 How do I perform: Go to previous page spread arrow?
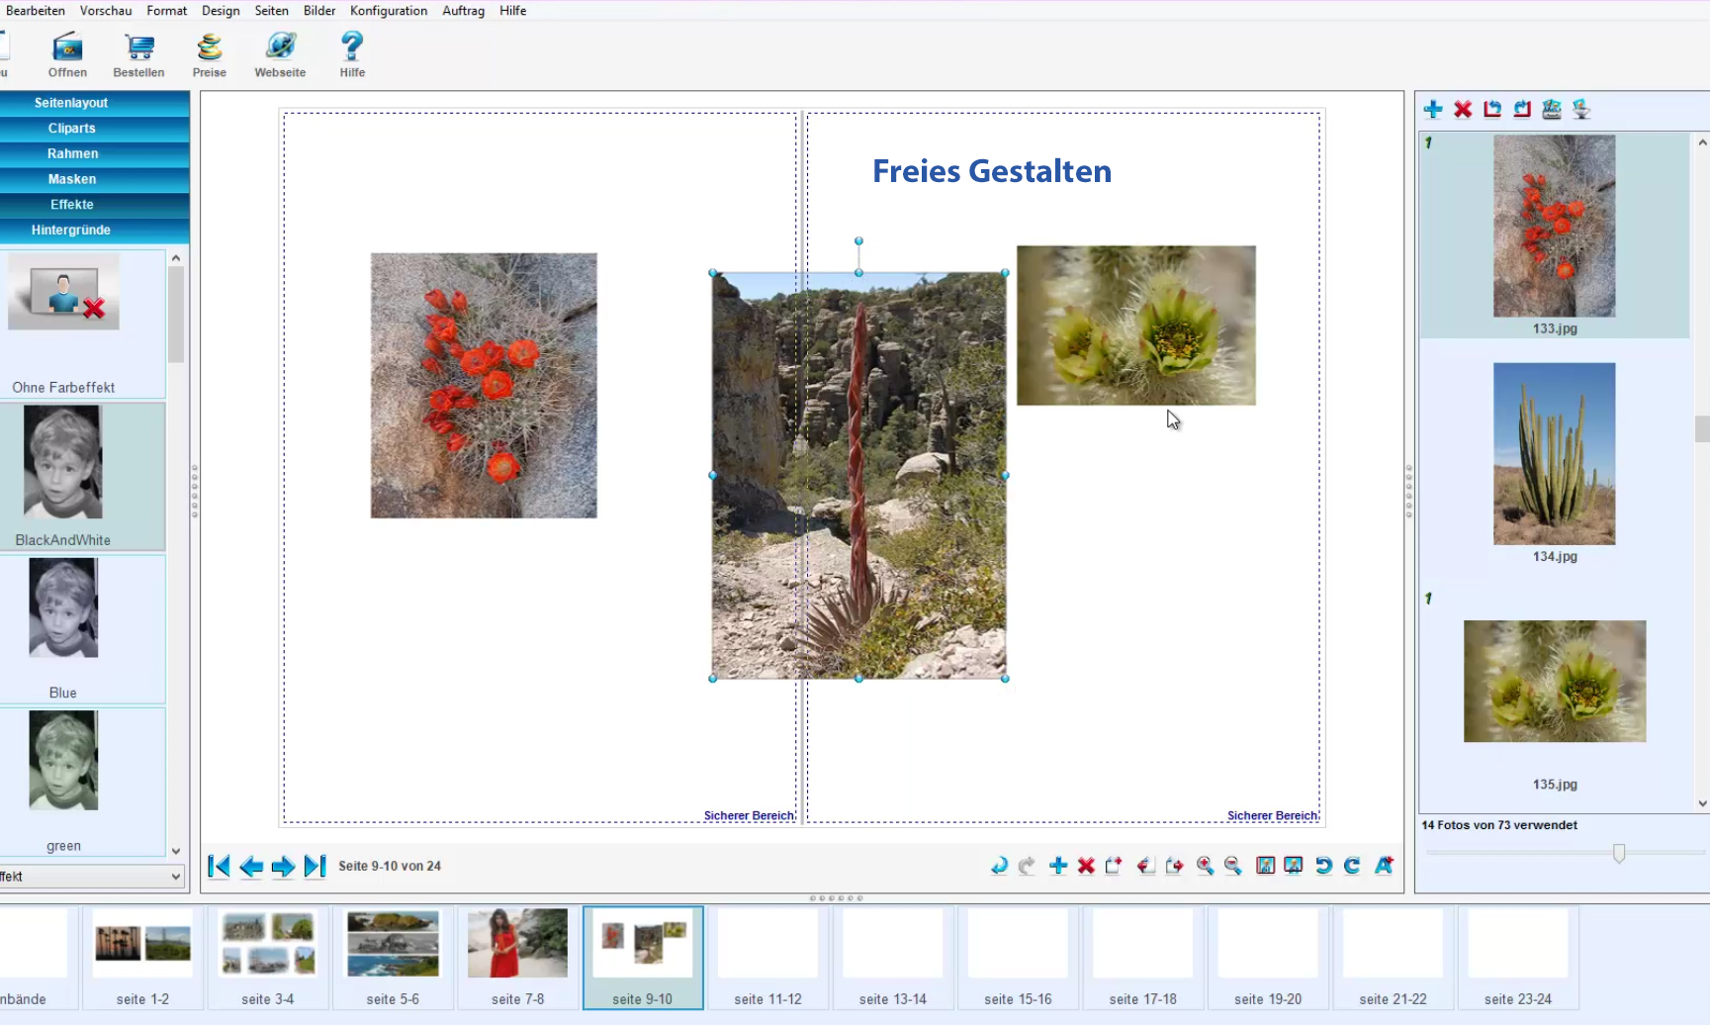point(251,867)
